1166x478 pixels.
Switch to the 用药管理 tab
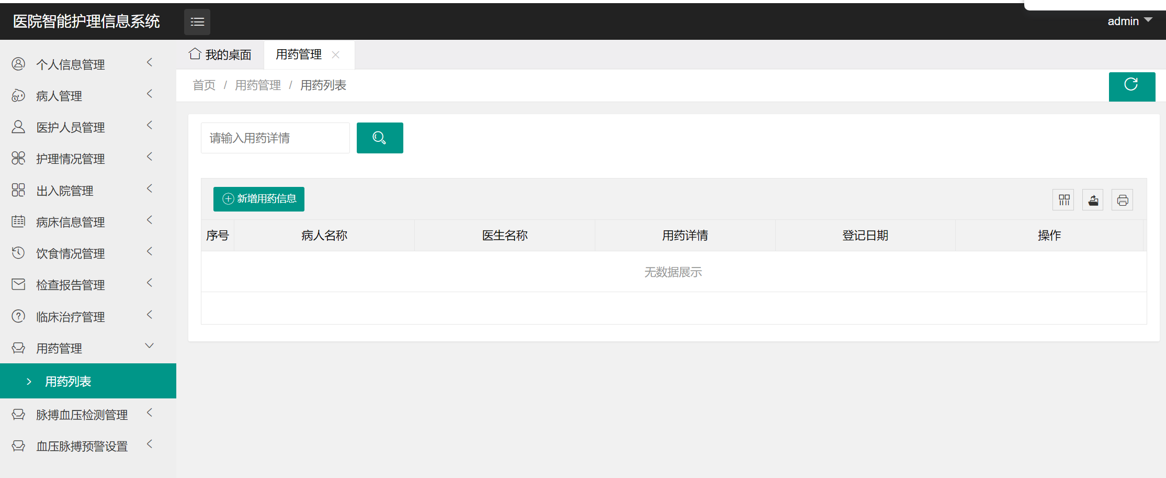(x=299, y=55)
